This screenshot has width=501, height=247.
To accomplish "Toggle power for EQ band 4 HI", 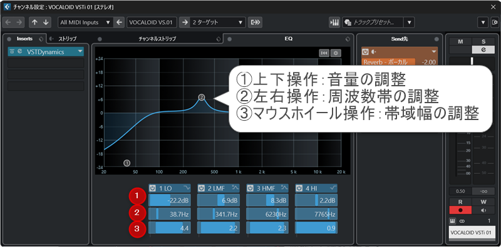I will [299, 188].
